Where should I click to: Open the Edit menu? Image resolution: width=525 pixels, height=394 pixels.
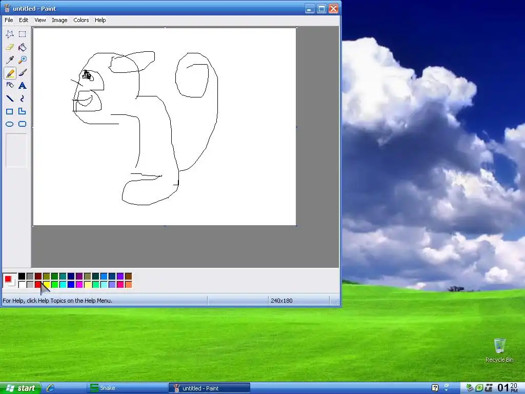tap(24, 20)
